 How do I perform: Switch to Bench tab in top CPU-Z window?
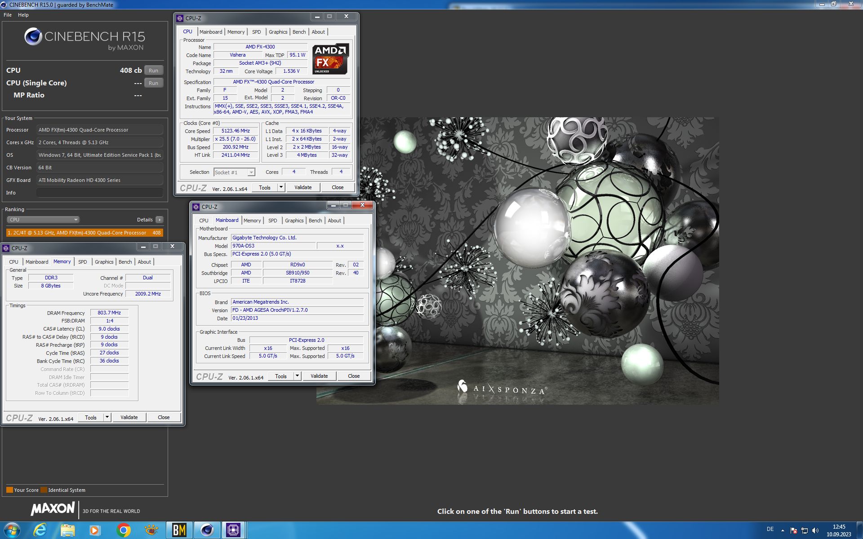[299, 32]
